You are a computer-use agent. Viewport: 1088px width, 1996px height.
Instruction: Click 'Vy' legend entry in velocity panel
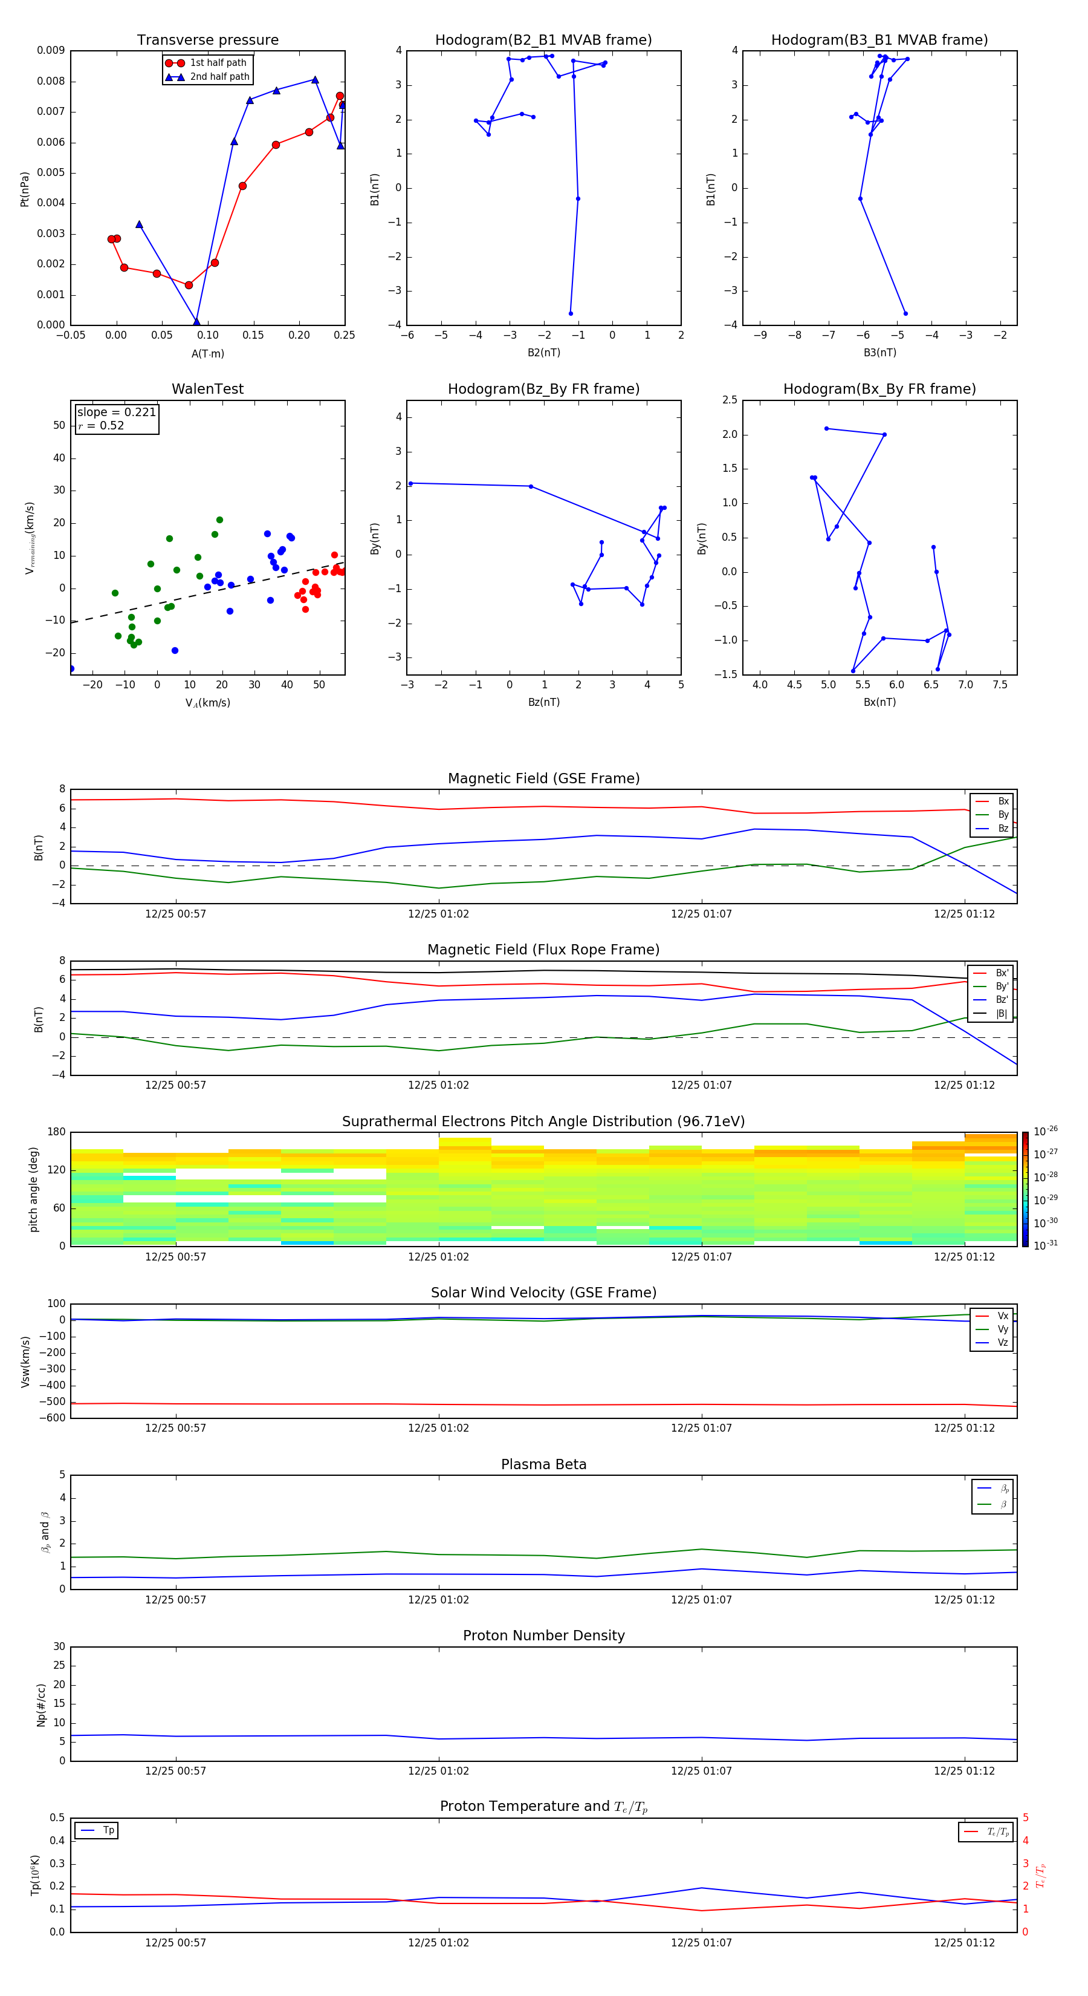pyautogui.click(x=992, y=1329)
